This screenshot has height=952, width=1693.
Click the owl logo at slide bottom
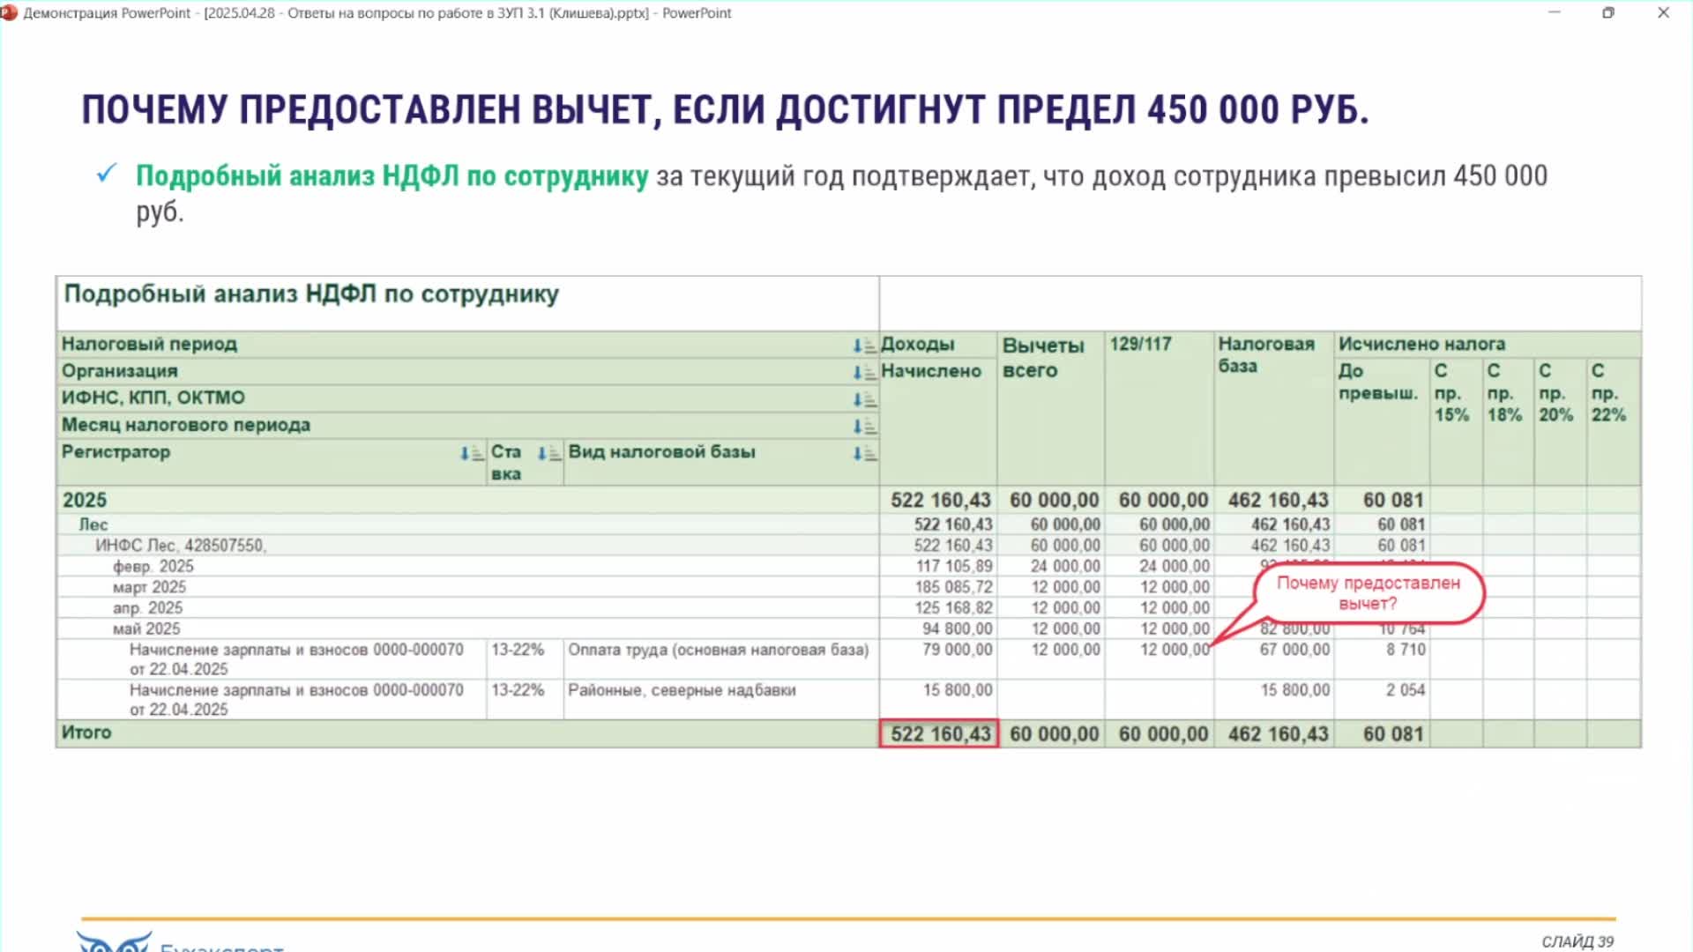click(x=113, y=941)
